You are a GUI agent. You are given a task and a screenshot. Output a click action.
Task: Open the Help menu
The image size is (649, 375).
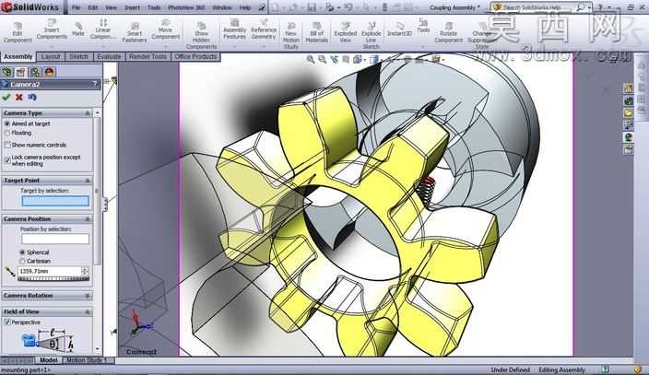[x=245, y=7]
